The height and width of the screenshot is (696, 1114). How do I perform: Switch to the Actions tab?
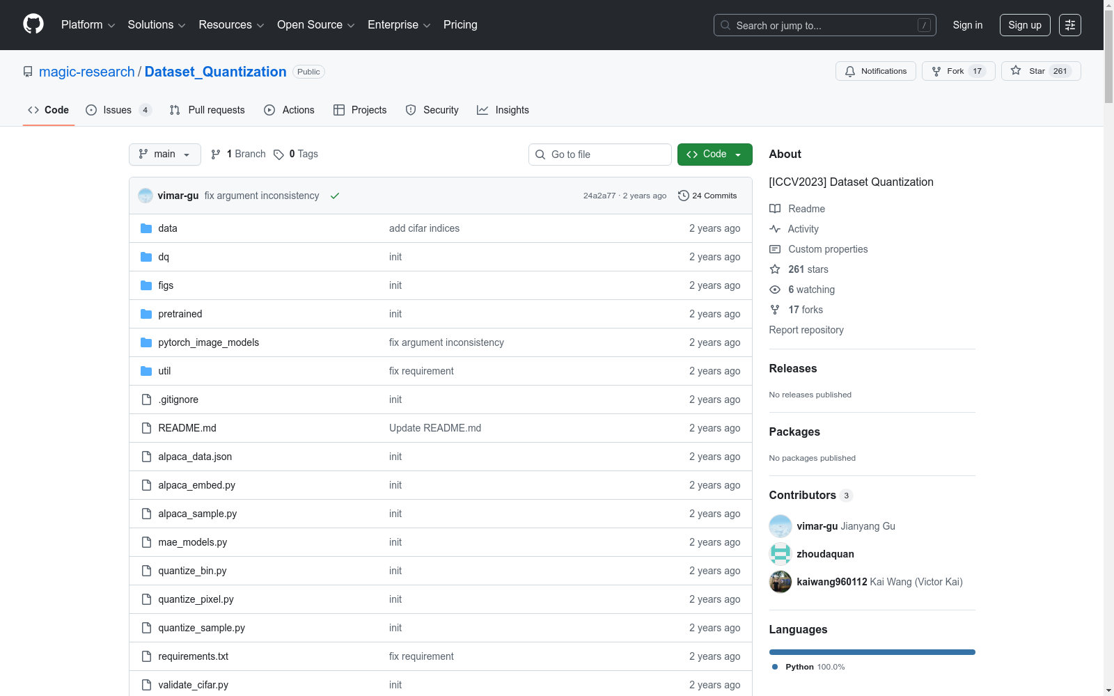[290, 110]
